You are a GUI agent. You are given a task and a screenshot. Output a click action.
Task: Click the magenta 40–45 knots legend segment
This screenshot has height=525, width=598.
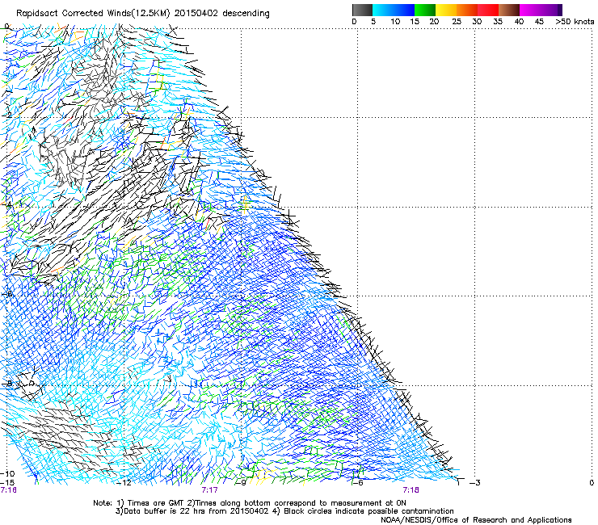point(530,10)
